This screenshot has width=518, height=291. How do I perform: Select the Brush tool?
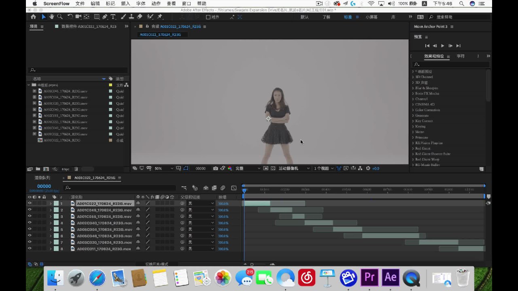(x=124, y=17)
